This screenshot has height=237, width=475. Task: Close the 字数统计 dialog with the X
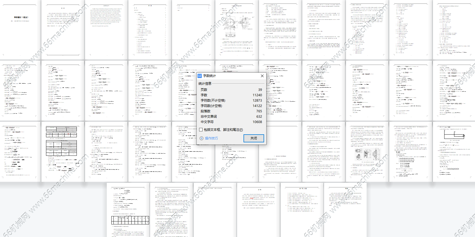[x=262, y=76]
